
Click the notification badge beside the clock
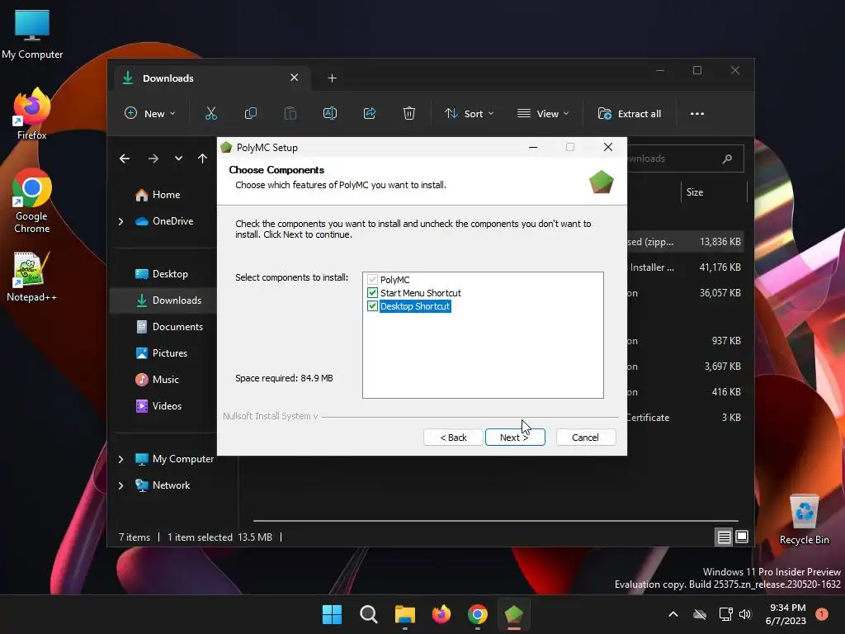(821, 614)
